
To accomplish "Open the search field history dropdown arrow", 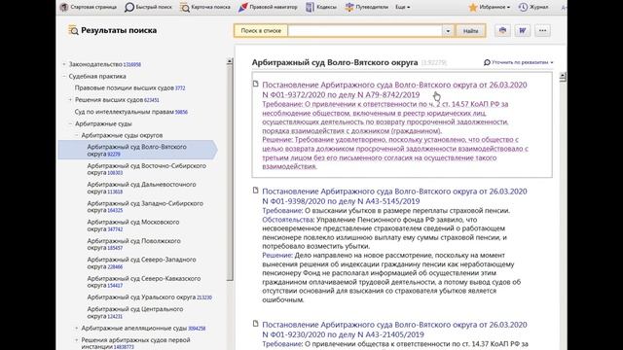I will tap(448, 30).
